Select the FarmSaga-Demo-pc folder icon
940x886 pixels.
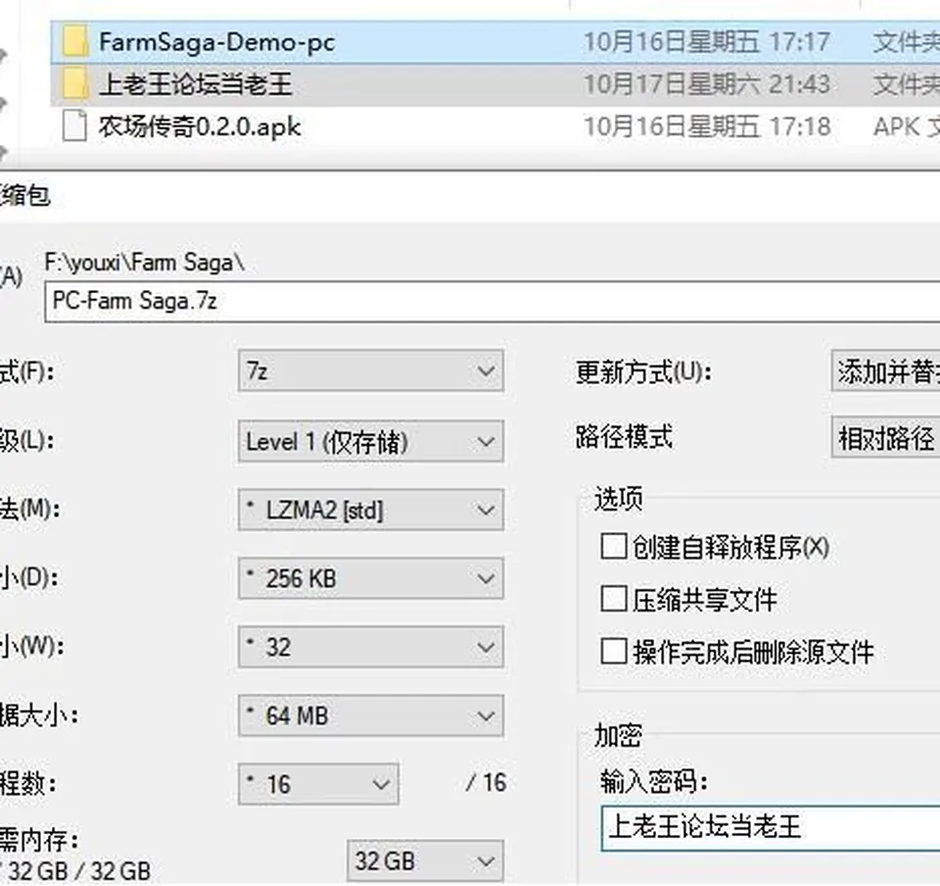click(75, 42)
